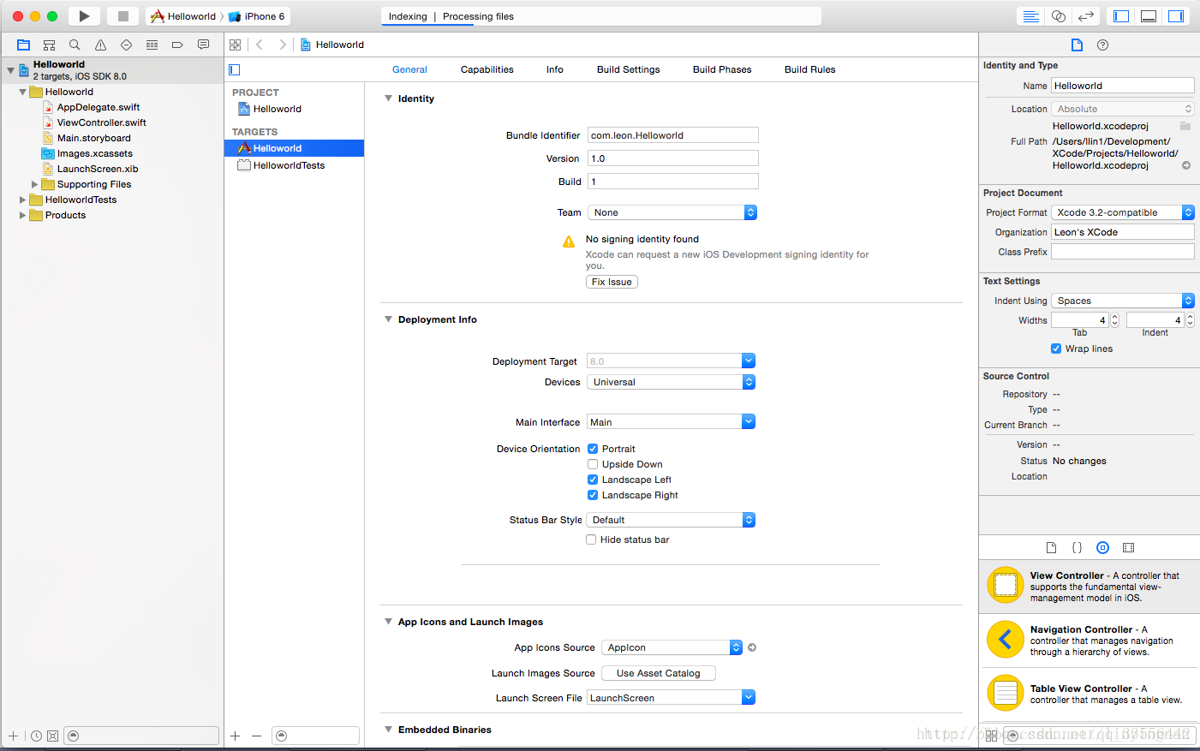This screenshot has width=1200, height=751.
Task: Click the Bundle Identifier field
Action: click(672, 135)
